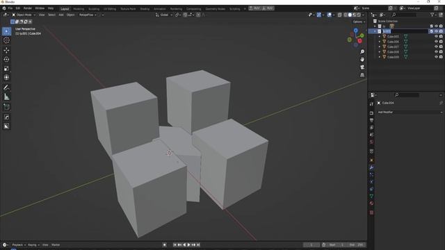
Task: Open the outliner filter dropdown
Action: (x=433, y=15)
